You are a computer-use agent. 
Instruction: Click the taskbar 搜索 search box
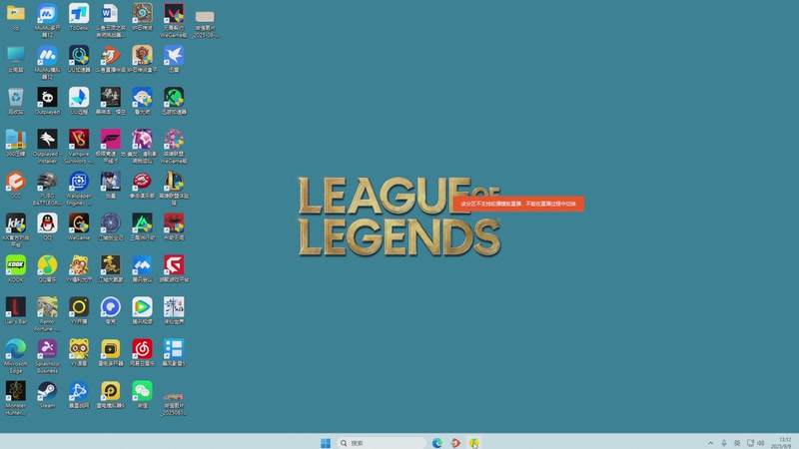(382, 443)
